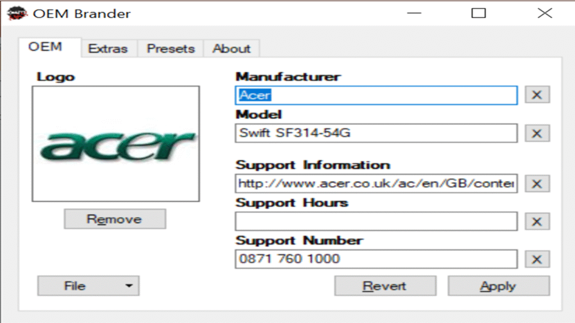Switch to the Extras tab
The height and width of the screenshot is (323, 575).
(x=108, y=49)
